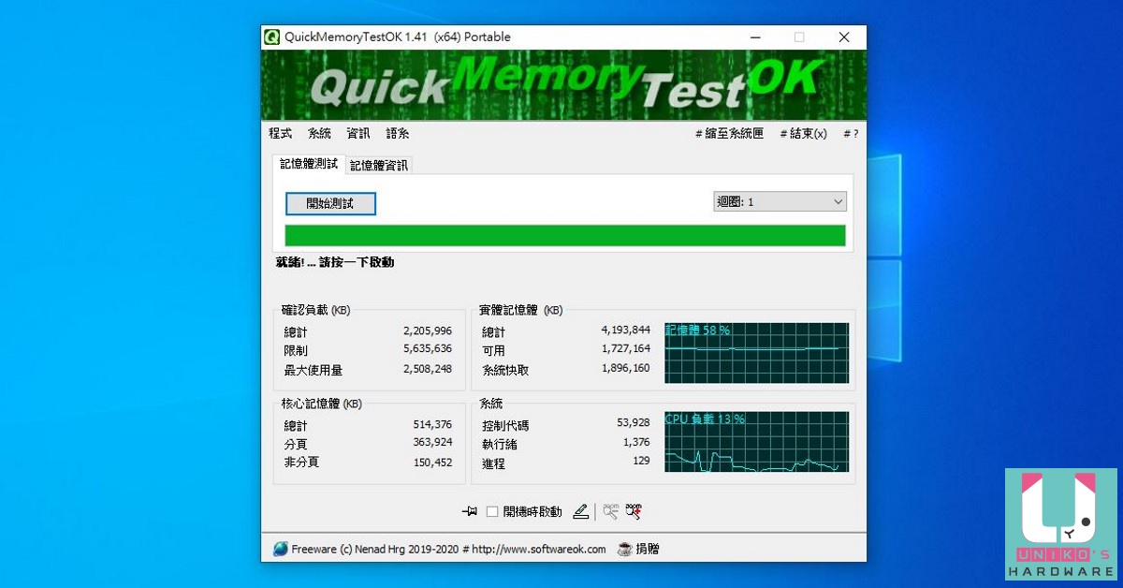Click the 捐贈 donate link
1123x588 pixels.
(x=648, y=549)
